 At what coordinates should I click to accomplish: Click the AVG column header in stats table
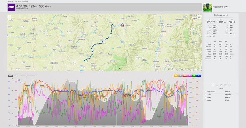coord(220,42)
